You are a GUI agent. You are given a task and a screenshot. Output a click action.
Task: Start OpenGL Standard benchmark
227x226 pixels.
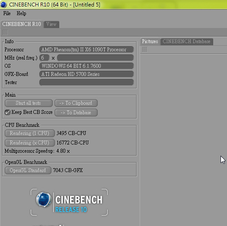pyautogui.click(x=28, y=170)
